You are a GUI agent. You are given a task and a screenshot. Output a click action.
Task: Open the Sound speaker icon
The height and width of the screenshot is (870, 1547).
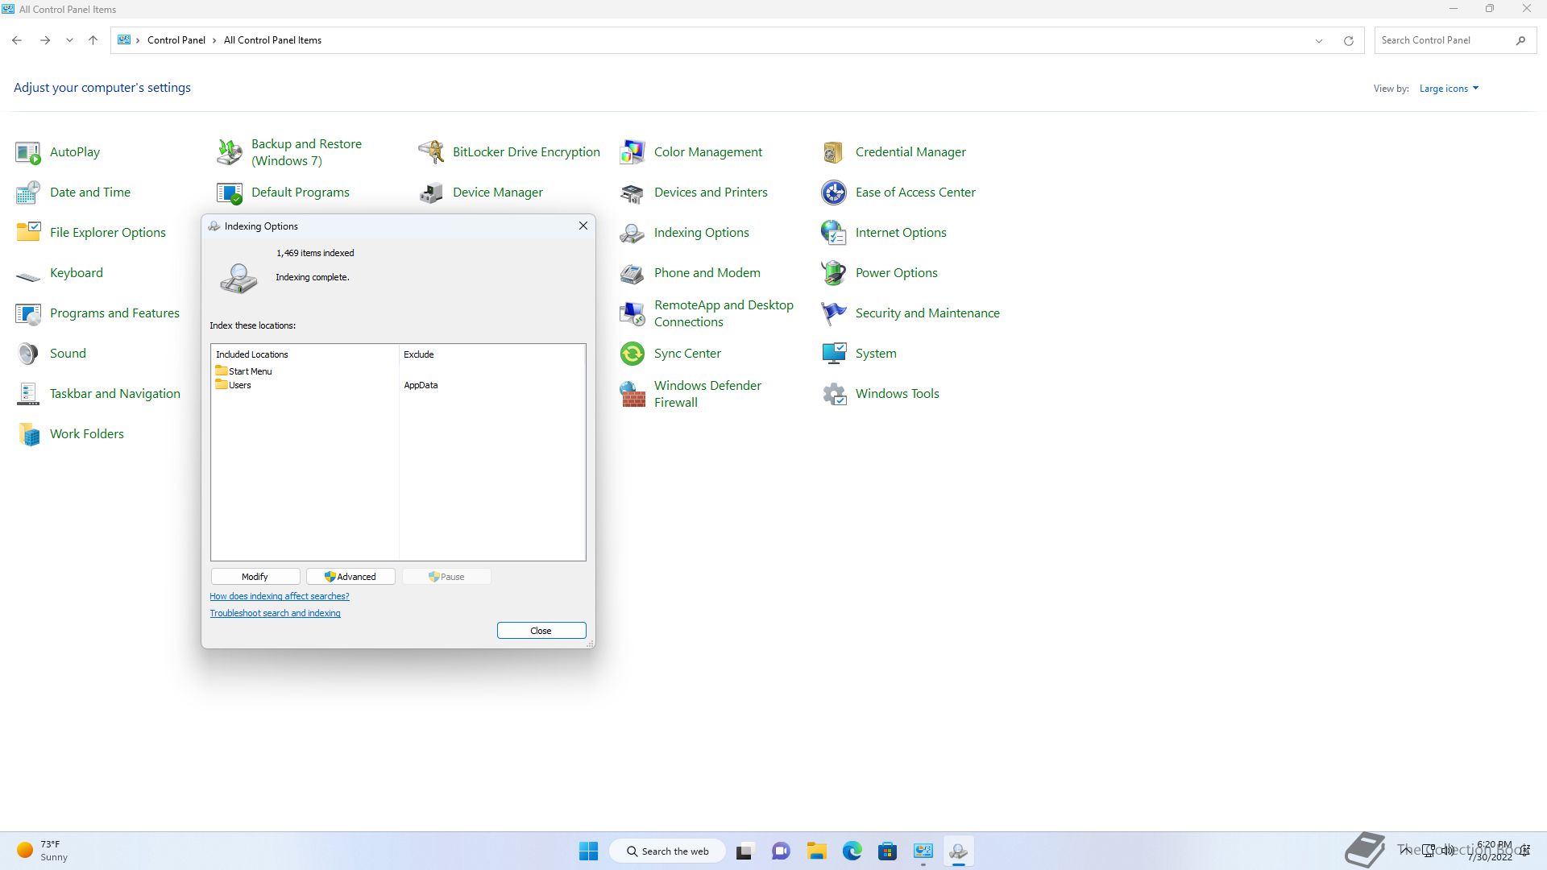[28, 354]
